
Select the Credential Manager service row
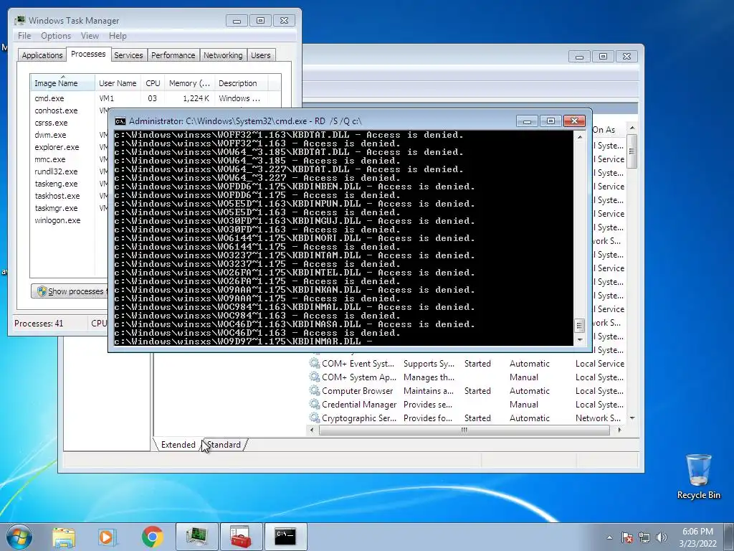(x=467, y=405)
